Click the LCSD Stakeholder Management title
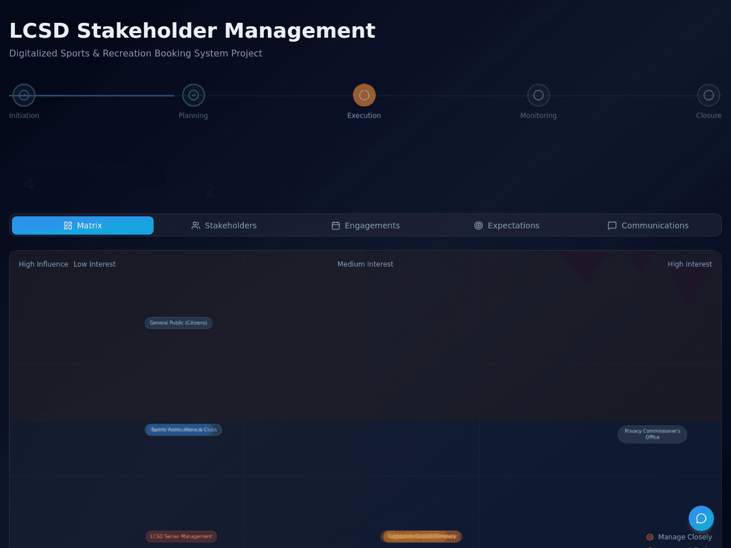Image resolution: width=731 pixels, height=548 pixels. pos(192,31)
